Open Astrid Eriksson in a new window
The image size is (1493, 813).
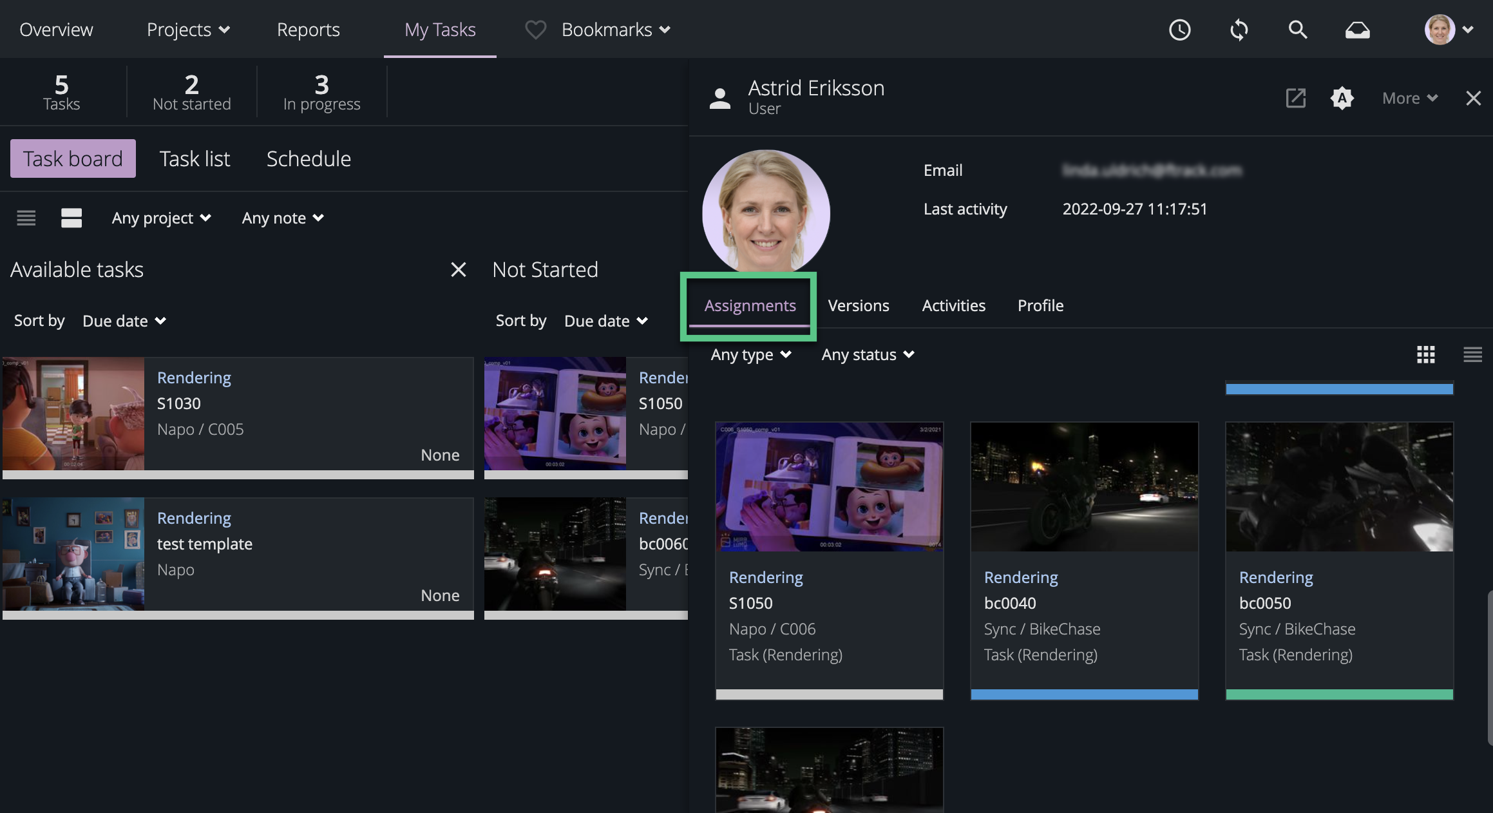tap(1295, 98)
